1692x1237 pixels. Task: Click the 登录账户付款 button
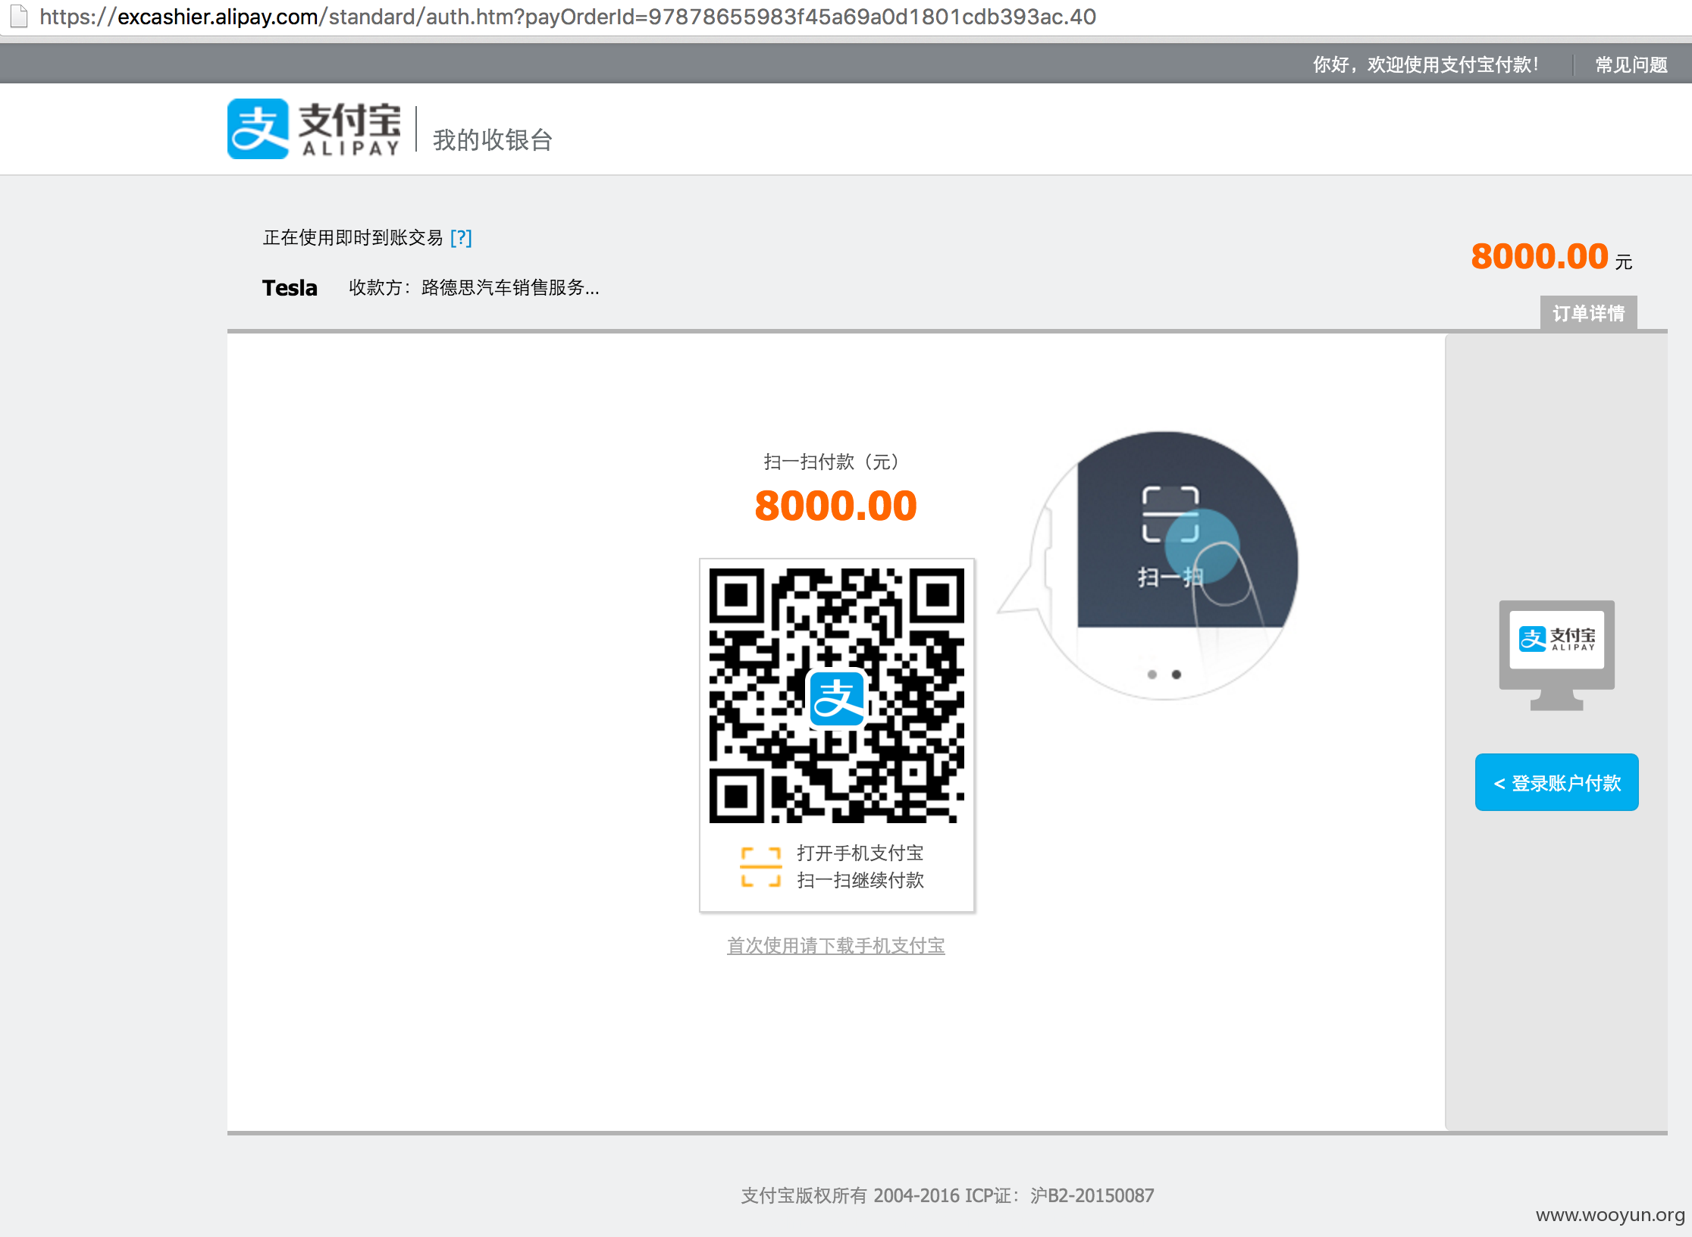tap(1556, 782)
